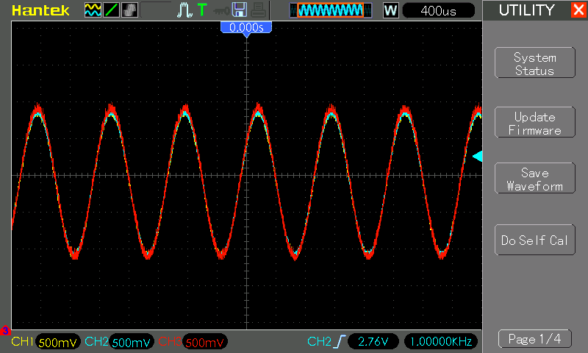The height and width of the screenshot is (353, 588).
Task: Choose Save Waveform option
Action: (x=535, y=178)
